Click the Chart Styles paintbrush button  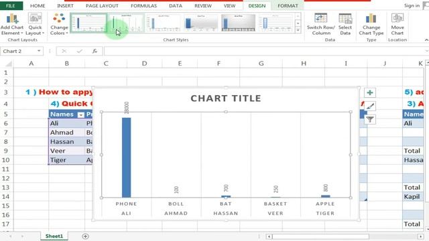pos(370,106)
